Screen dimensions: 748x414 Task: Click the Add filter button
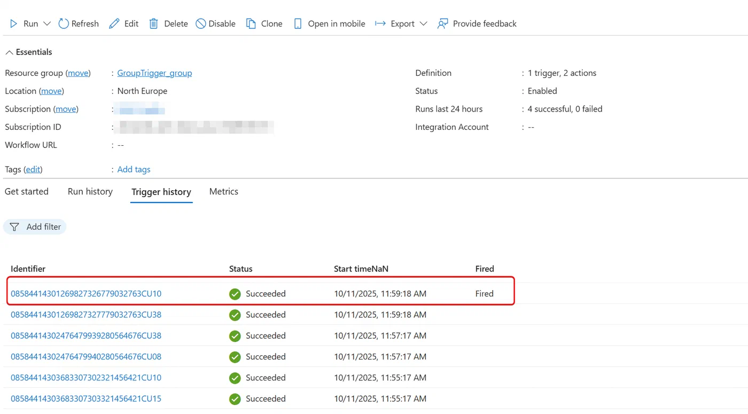(x=35, y=227)
